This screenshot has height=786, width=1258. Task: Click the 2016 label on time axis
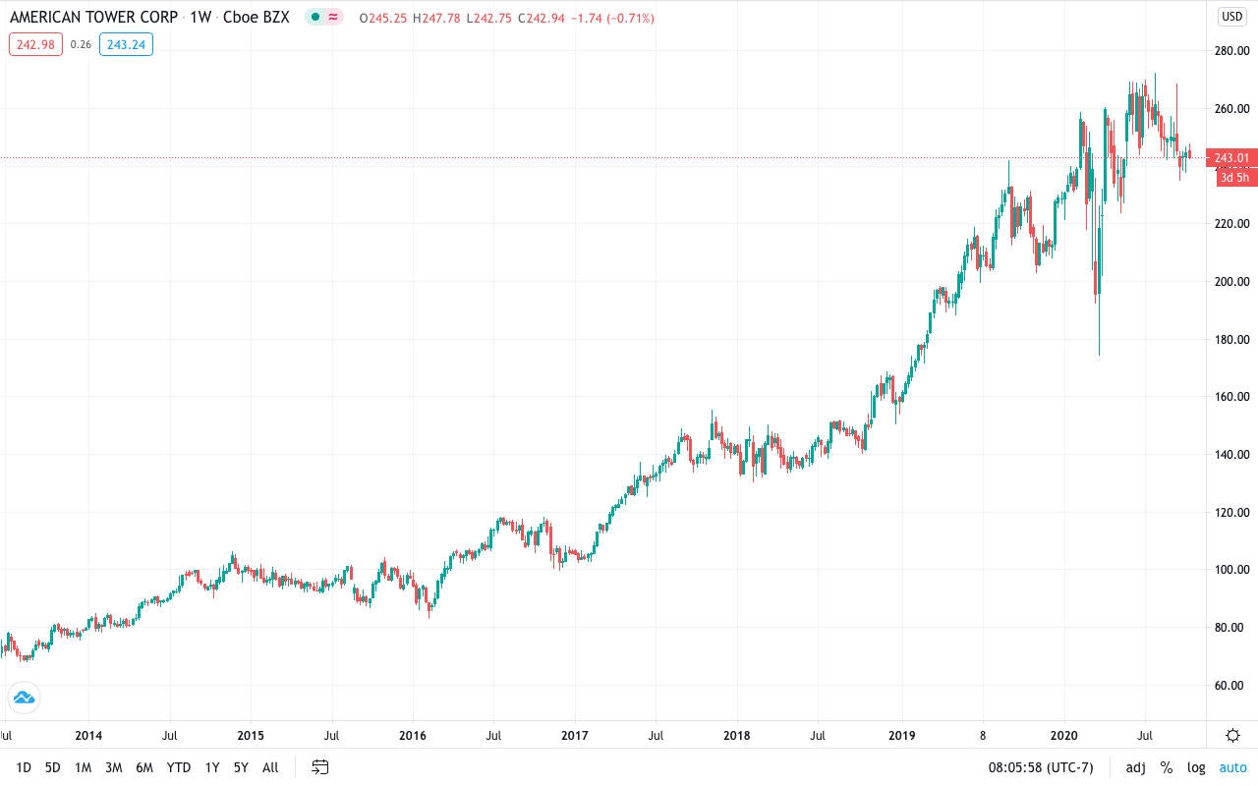click(x=413, y=735)
